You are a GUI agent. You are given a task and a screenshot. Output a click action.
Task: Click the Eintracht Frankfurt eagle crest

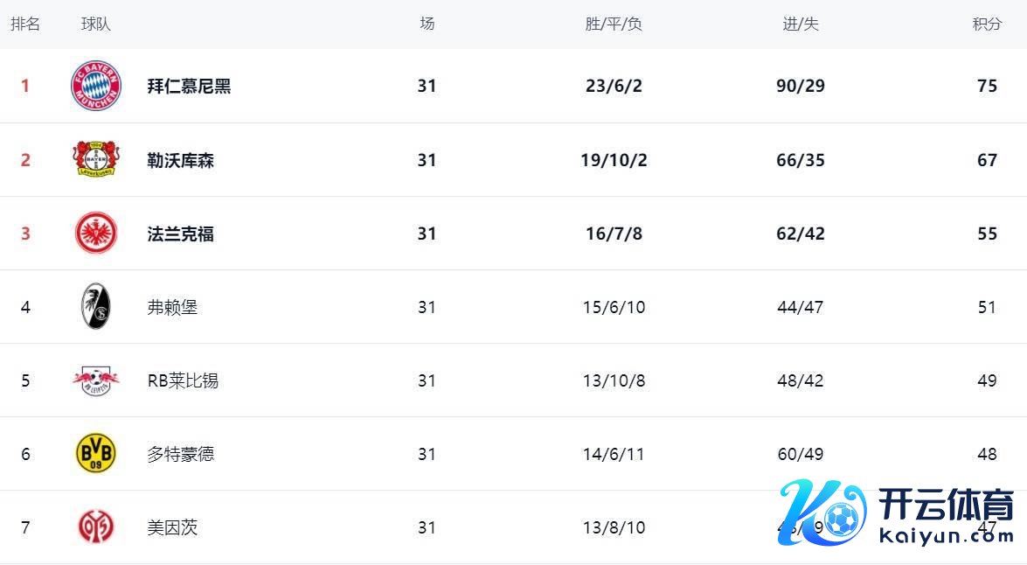coord(96,234)
